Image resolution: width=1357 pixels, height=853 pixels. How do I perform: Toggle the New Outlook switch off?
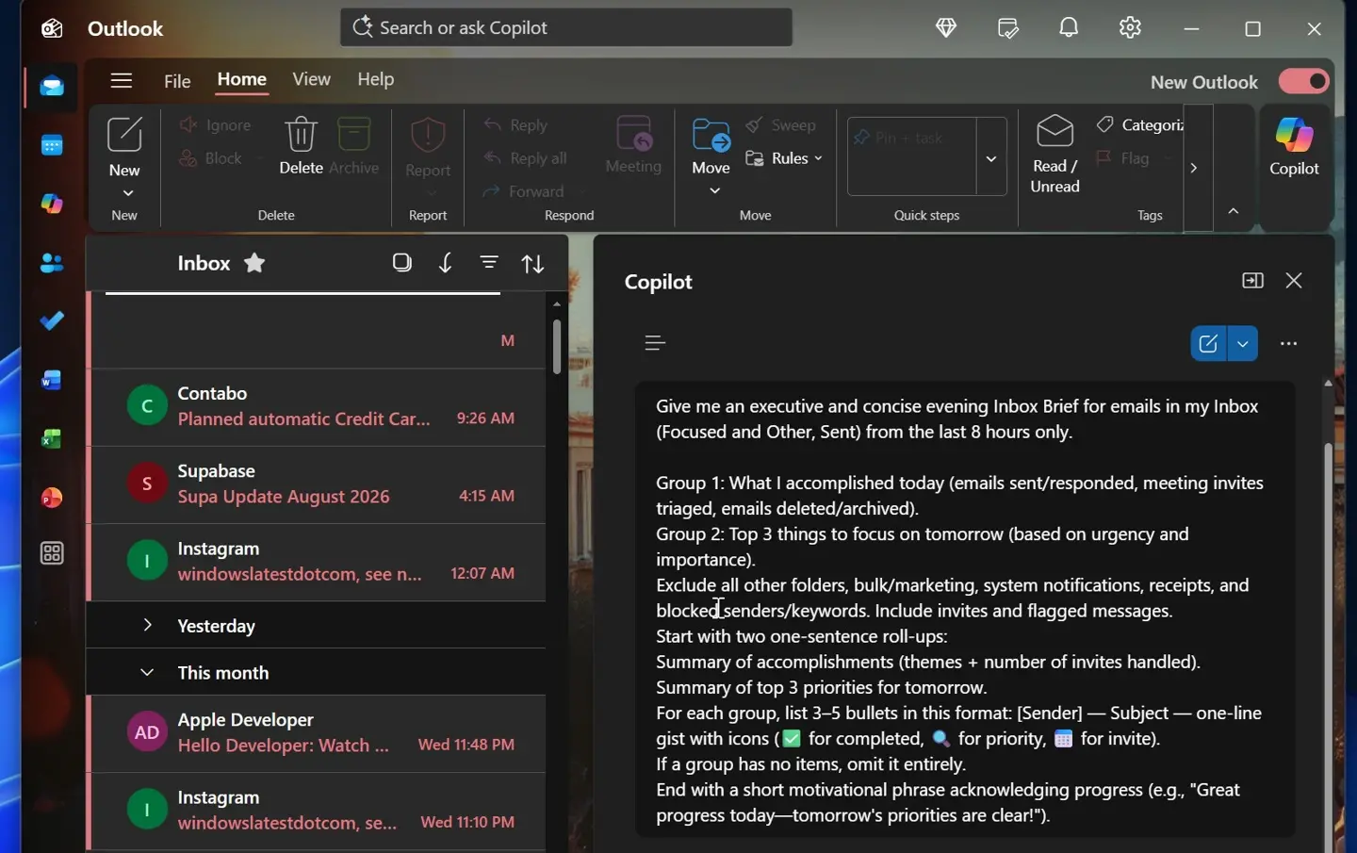1304,81
